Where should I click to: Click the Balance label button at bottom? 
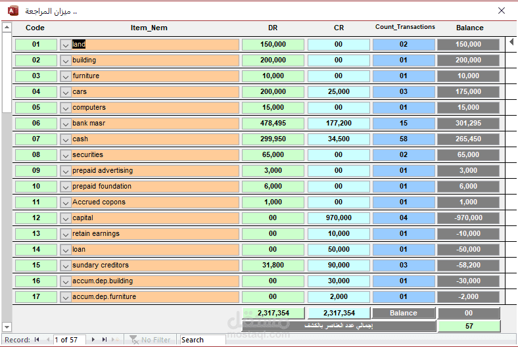tap(404, 313)
